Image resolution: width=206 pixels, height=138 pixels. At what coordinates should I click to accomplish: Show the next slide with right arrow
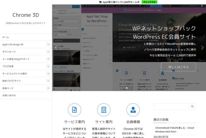coord(202,48)
